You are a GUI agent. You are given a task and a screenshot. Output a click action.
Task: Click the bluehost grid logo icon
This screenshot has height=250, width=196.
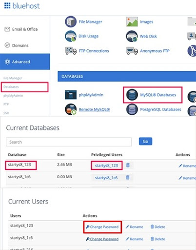pyautogui.click(x=7, y=5)
